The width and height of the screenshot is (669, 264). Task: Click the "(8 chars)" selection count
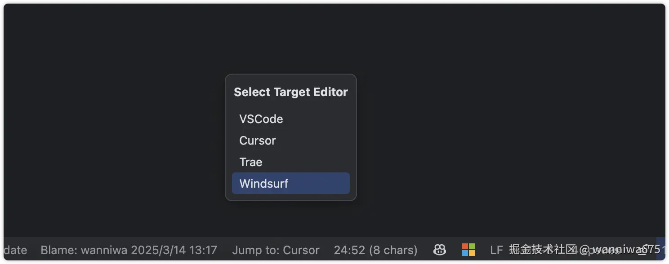[393, 250]
